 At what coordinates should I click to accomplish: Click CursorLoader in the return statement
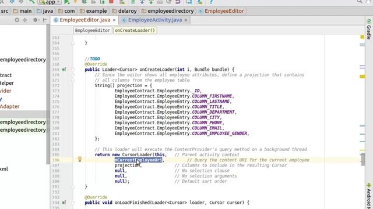[x=137, y=155]
